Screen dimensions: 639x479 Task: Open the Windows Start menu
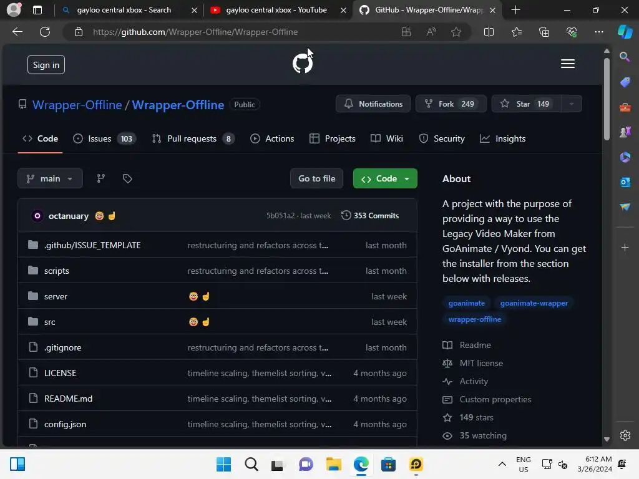(x=223, y=464)
